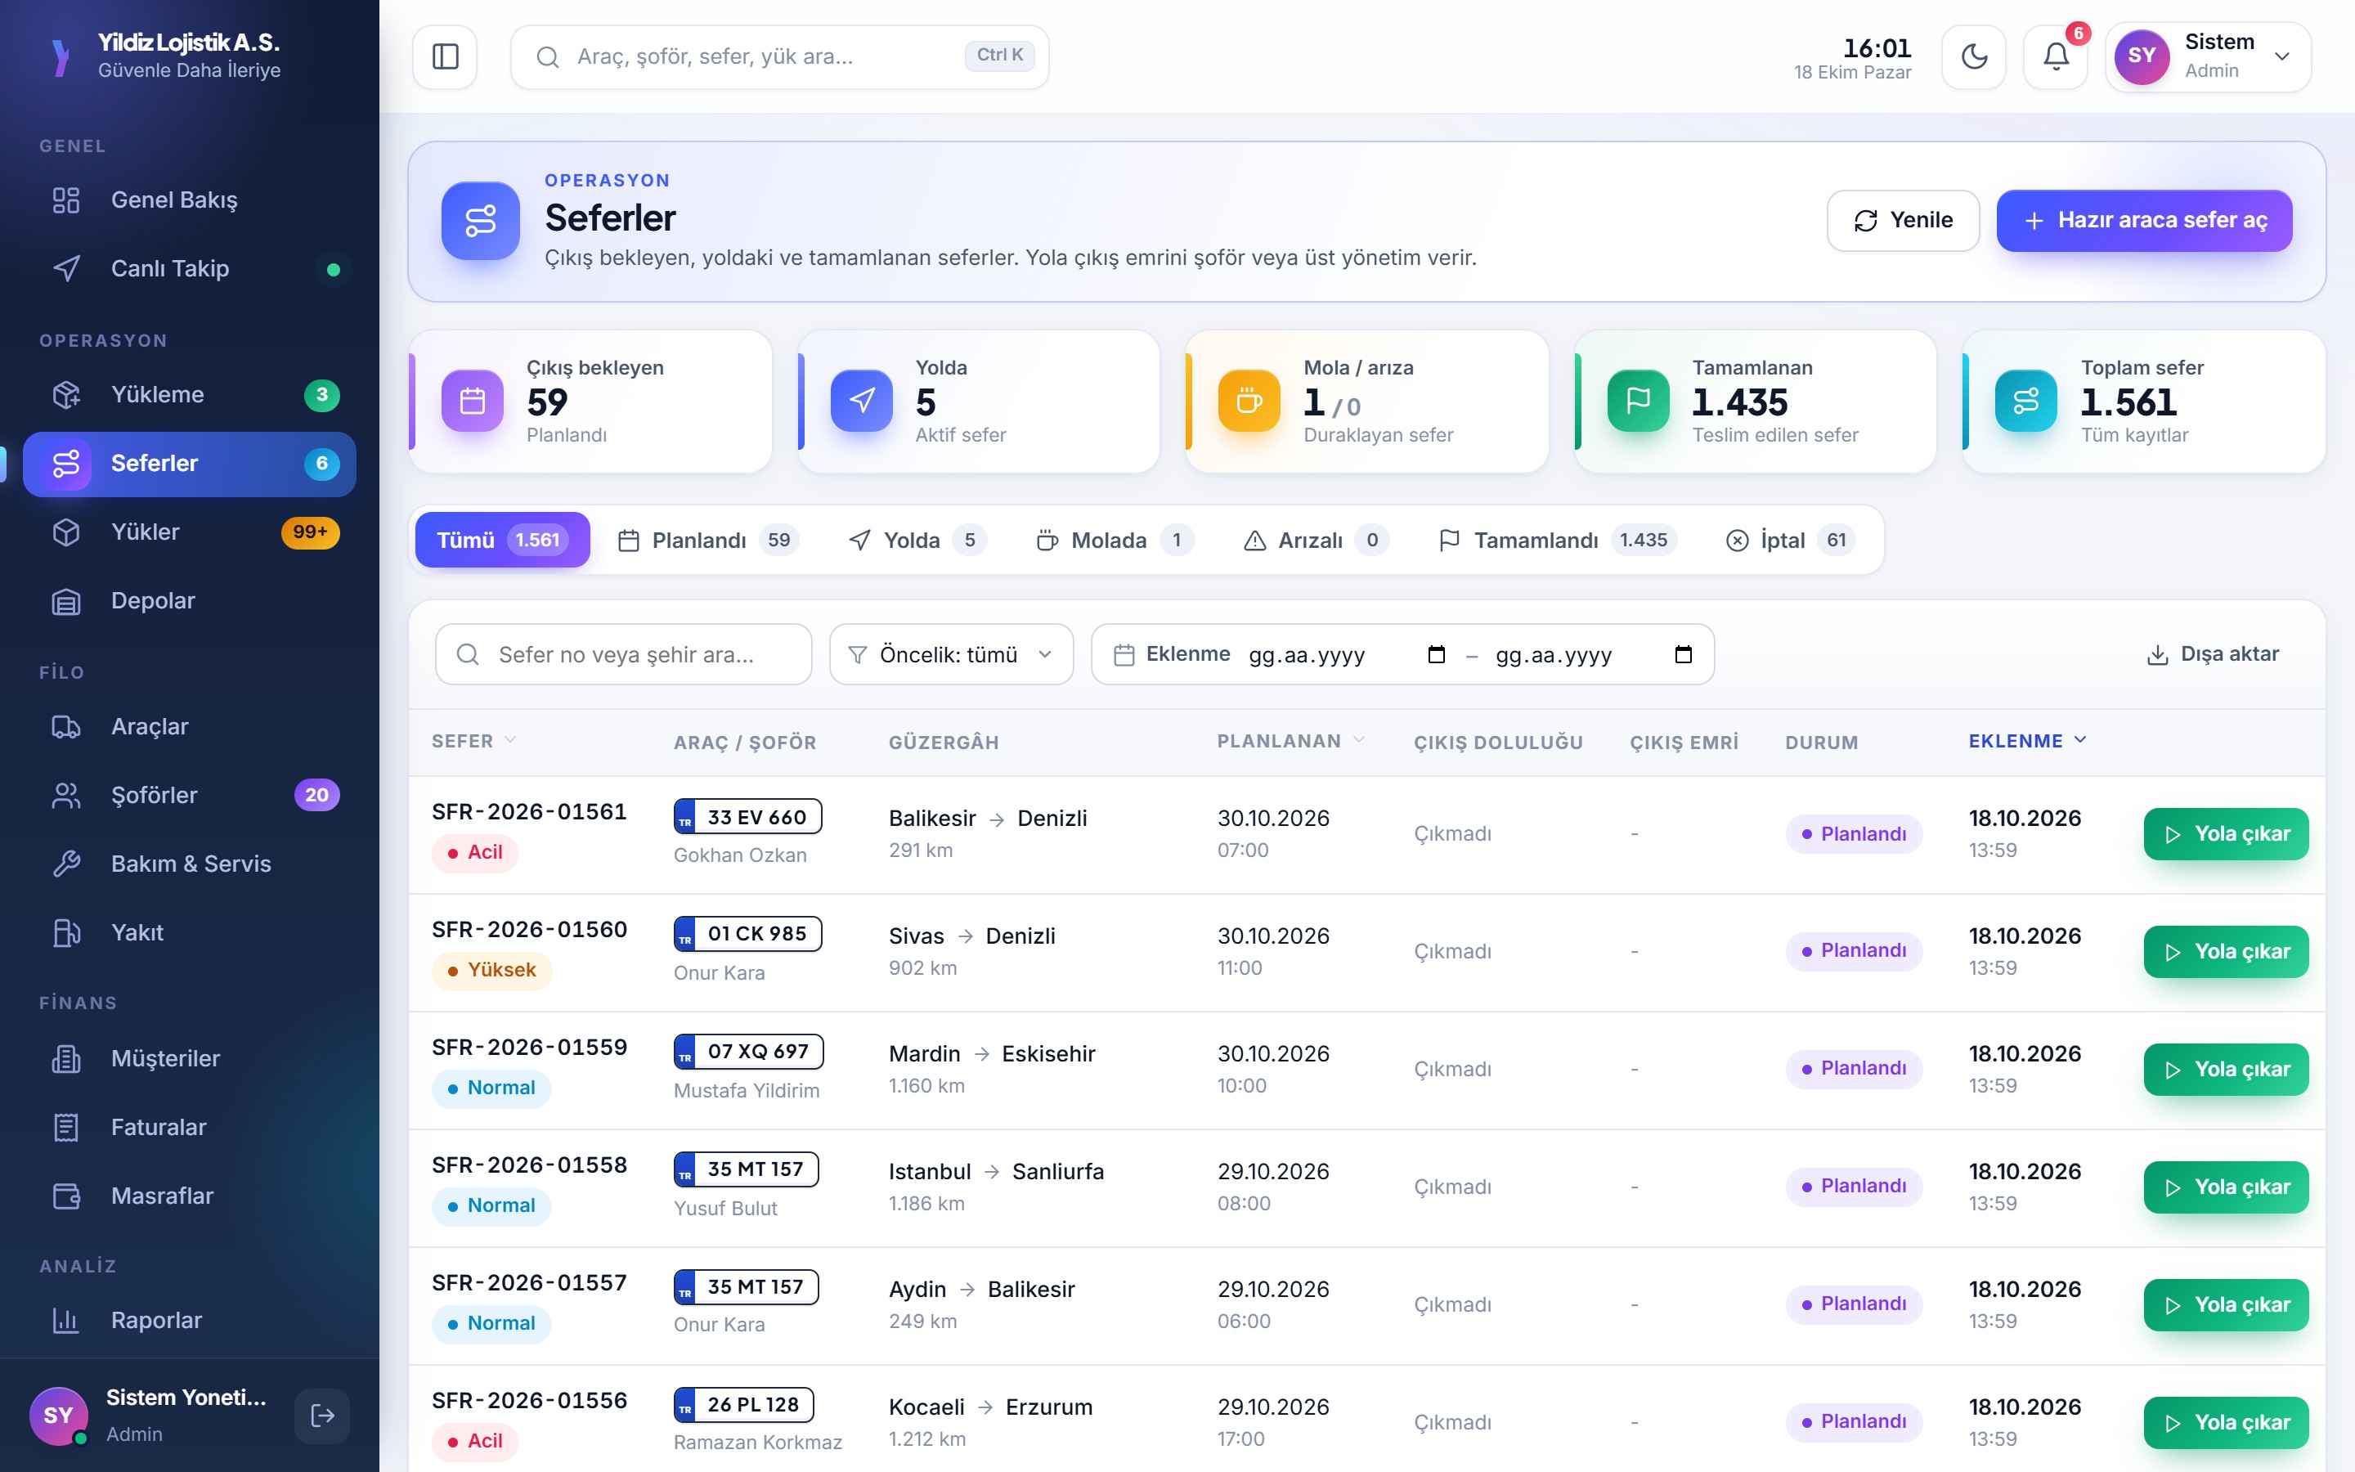Click the Bakım & Servis wrench icon

pyautogui.click(x=66, y=864)
